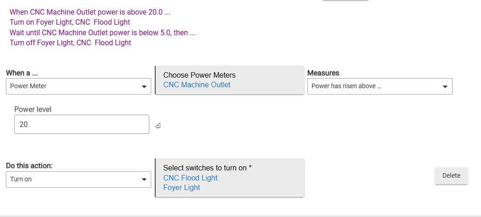
Task: Expand the Measures "Power has risen above" dropdown
Action: 379,86
